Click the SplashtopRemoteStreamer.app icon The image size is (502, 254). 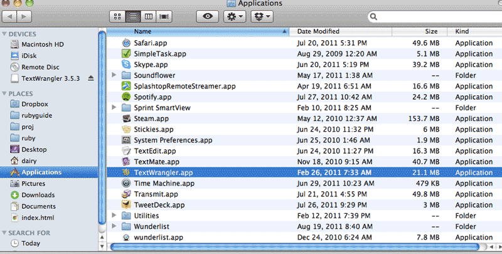tap(126, 86)
